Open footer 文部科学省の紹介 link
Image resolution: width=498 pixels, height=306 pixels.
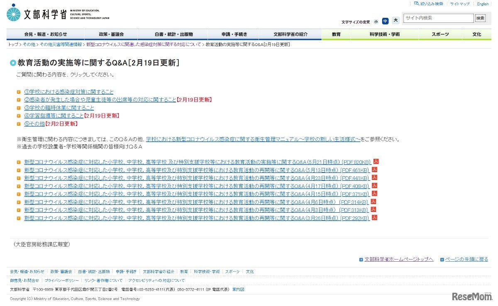pyautogui.click(x=159, y=272)
